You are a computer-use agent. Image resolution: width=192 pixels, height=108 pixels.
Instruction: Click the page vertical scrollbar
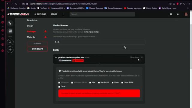coord(191,46)
